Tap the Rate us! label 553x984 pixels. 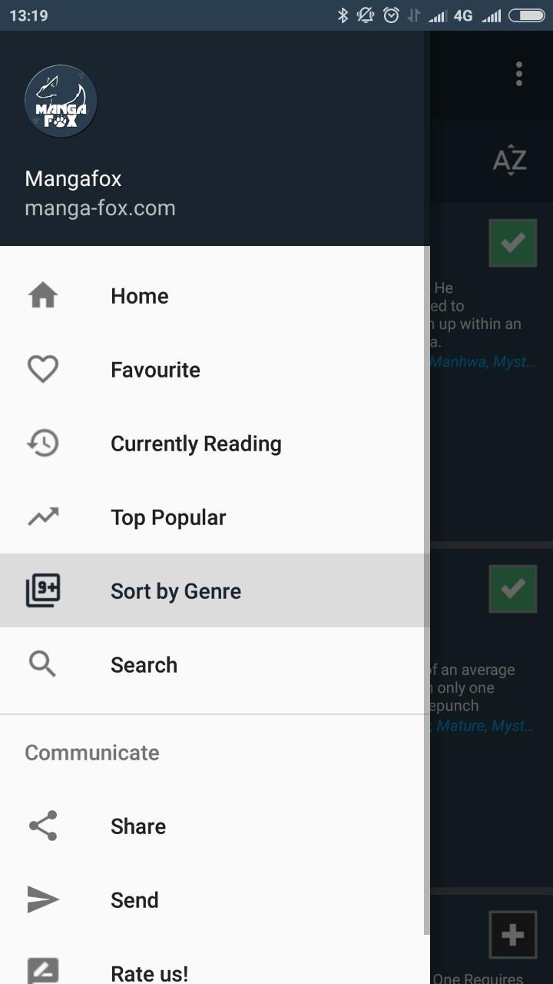149,972
